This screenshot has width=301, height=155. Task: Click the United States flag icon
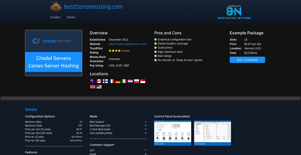(x=99, y=87)
